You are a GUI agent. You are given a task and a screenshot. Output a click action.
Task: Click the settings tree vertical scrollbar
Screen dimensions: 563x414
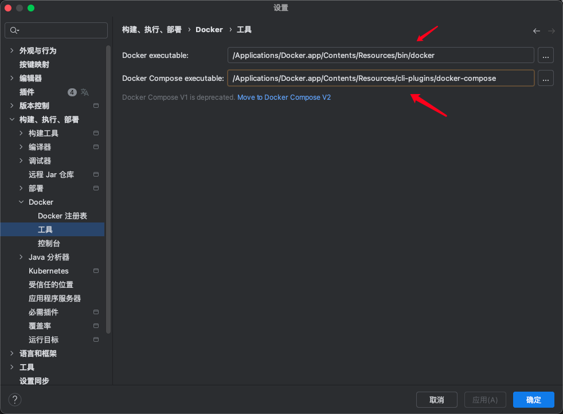tap(108, 189)
